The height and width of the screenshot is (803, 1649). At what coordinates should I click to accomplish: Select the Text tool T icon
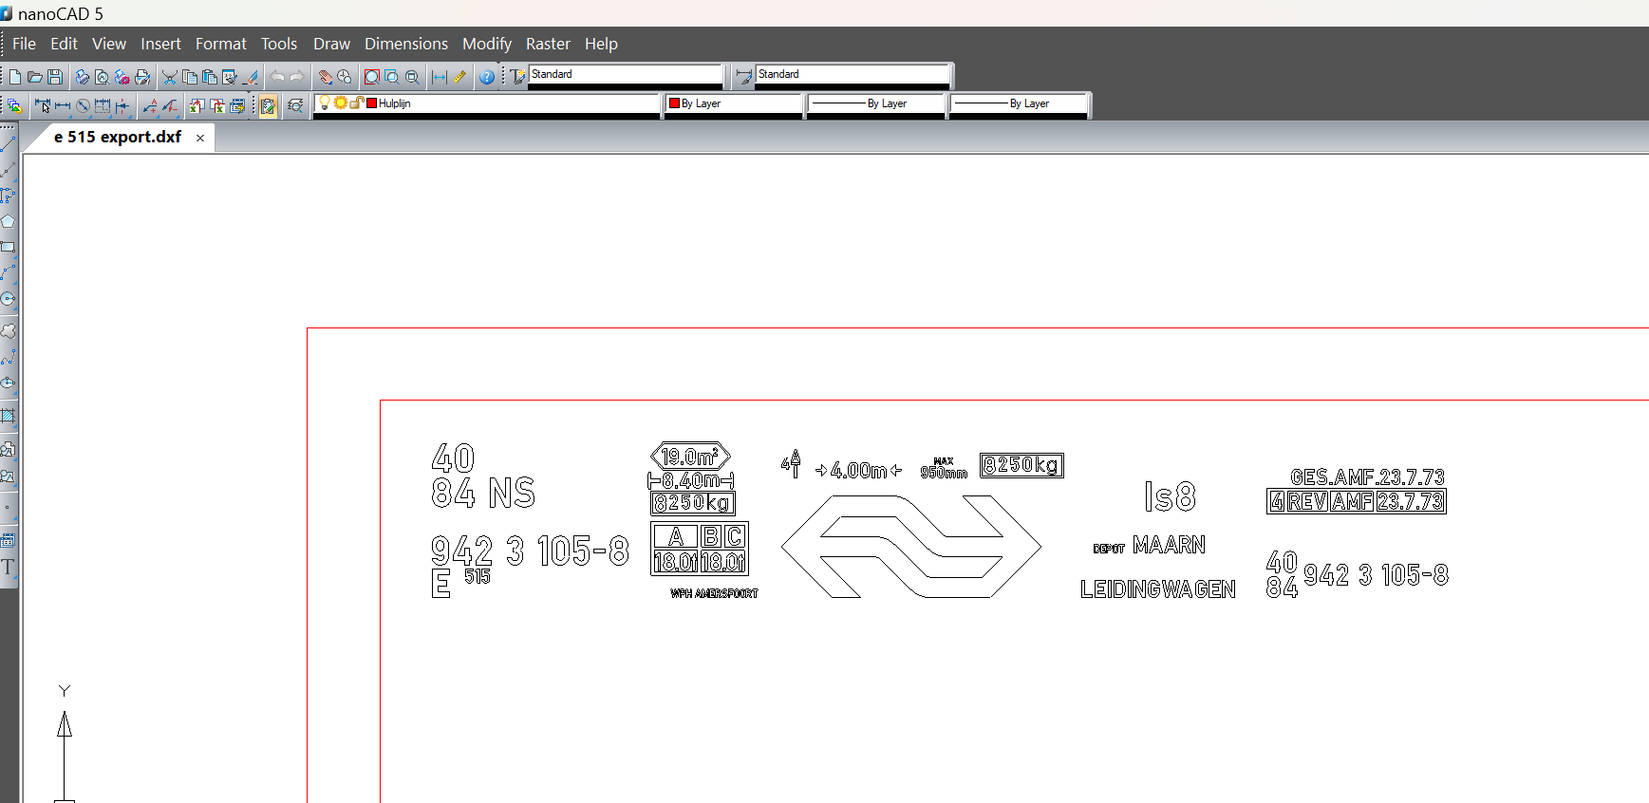click(x=8, y=567)
